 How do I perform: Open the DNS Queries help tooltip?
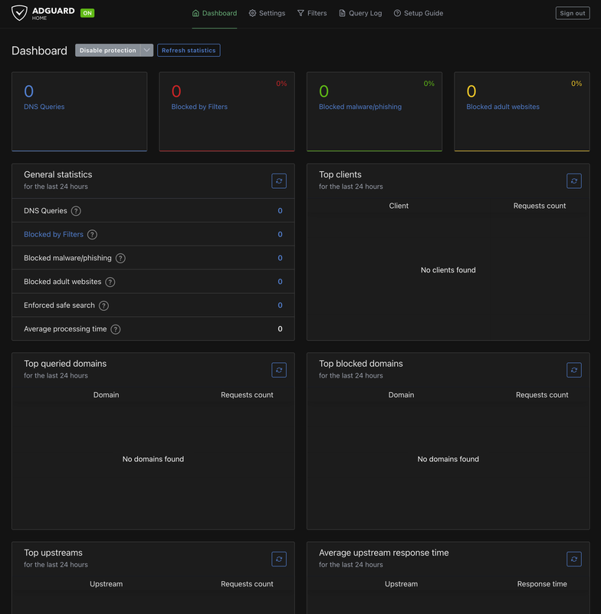coord(77,210)
